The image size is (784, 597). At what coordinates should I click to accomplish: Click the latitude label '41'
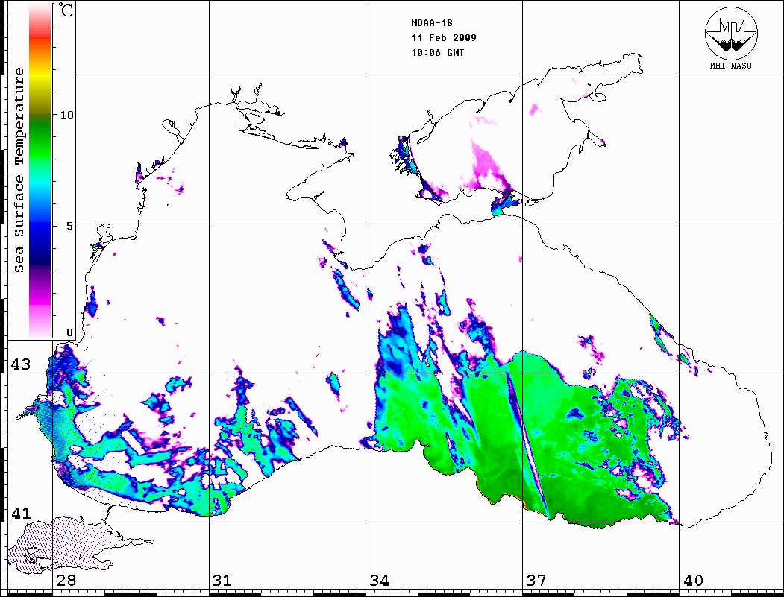(x=20, y=514)
